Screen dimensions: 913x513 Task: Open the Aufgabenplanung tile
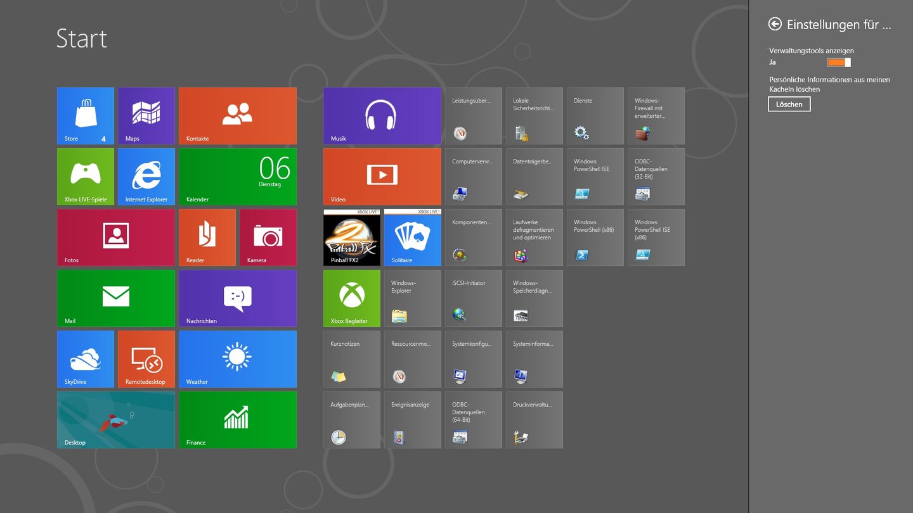pyautogui.click(x=352, y=420)
